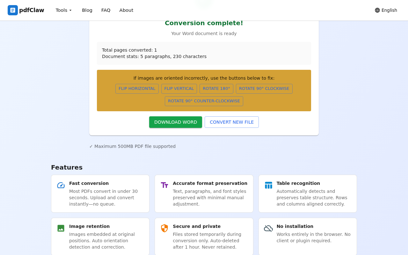This screenshot has height=255, width=408.
Task: Click the No installation cloud-off icon
Action: click(x=268, y=228)
